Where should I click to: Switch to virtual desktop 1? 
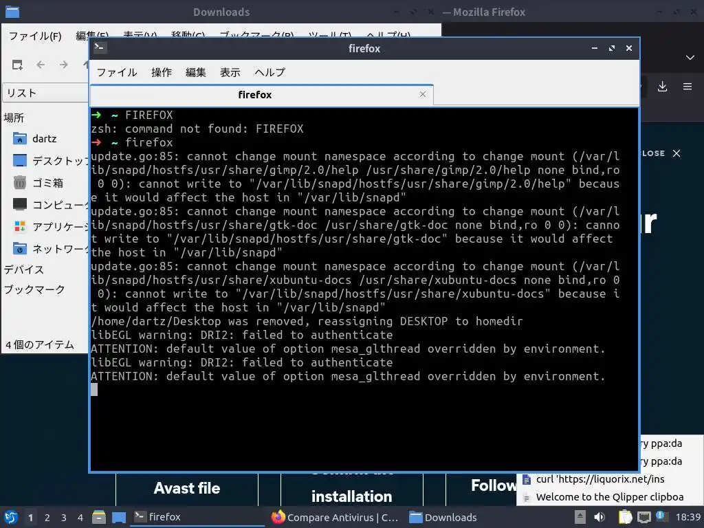pos(30,518)
